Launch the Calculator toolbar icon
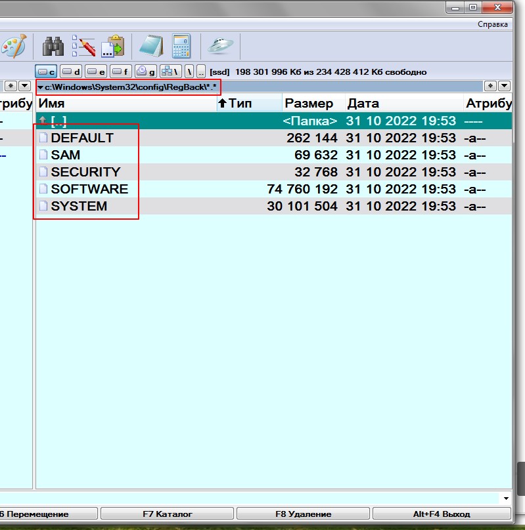The image size is (525, 530). pyautogui.click(x=181, y=47)
